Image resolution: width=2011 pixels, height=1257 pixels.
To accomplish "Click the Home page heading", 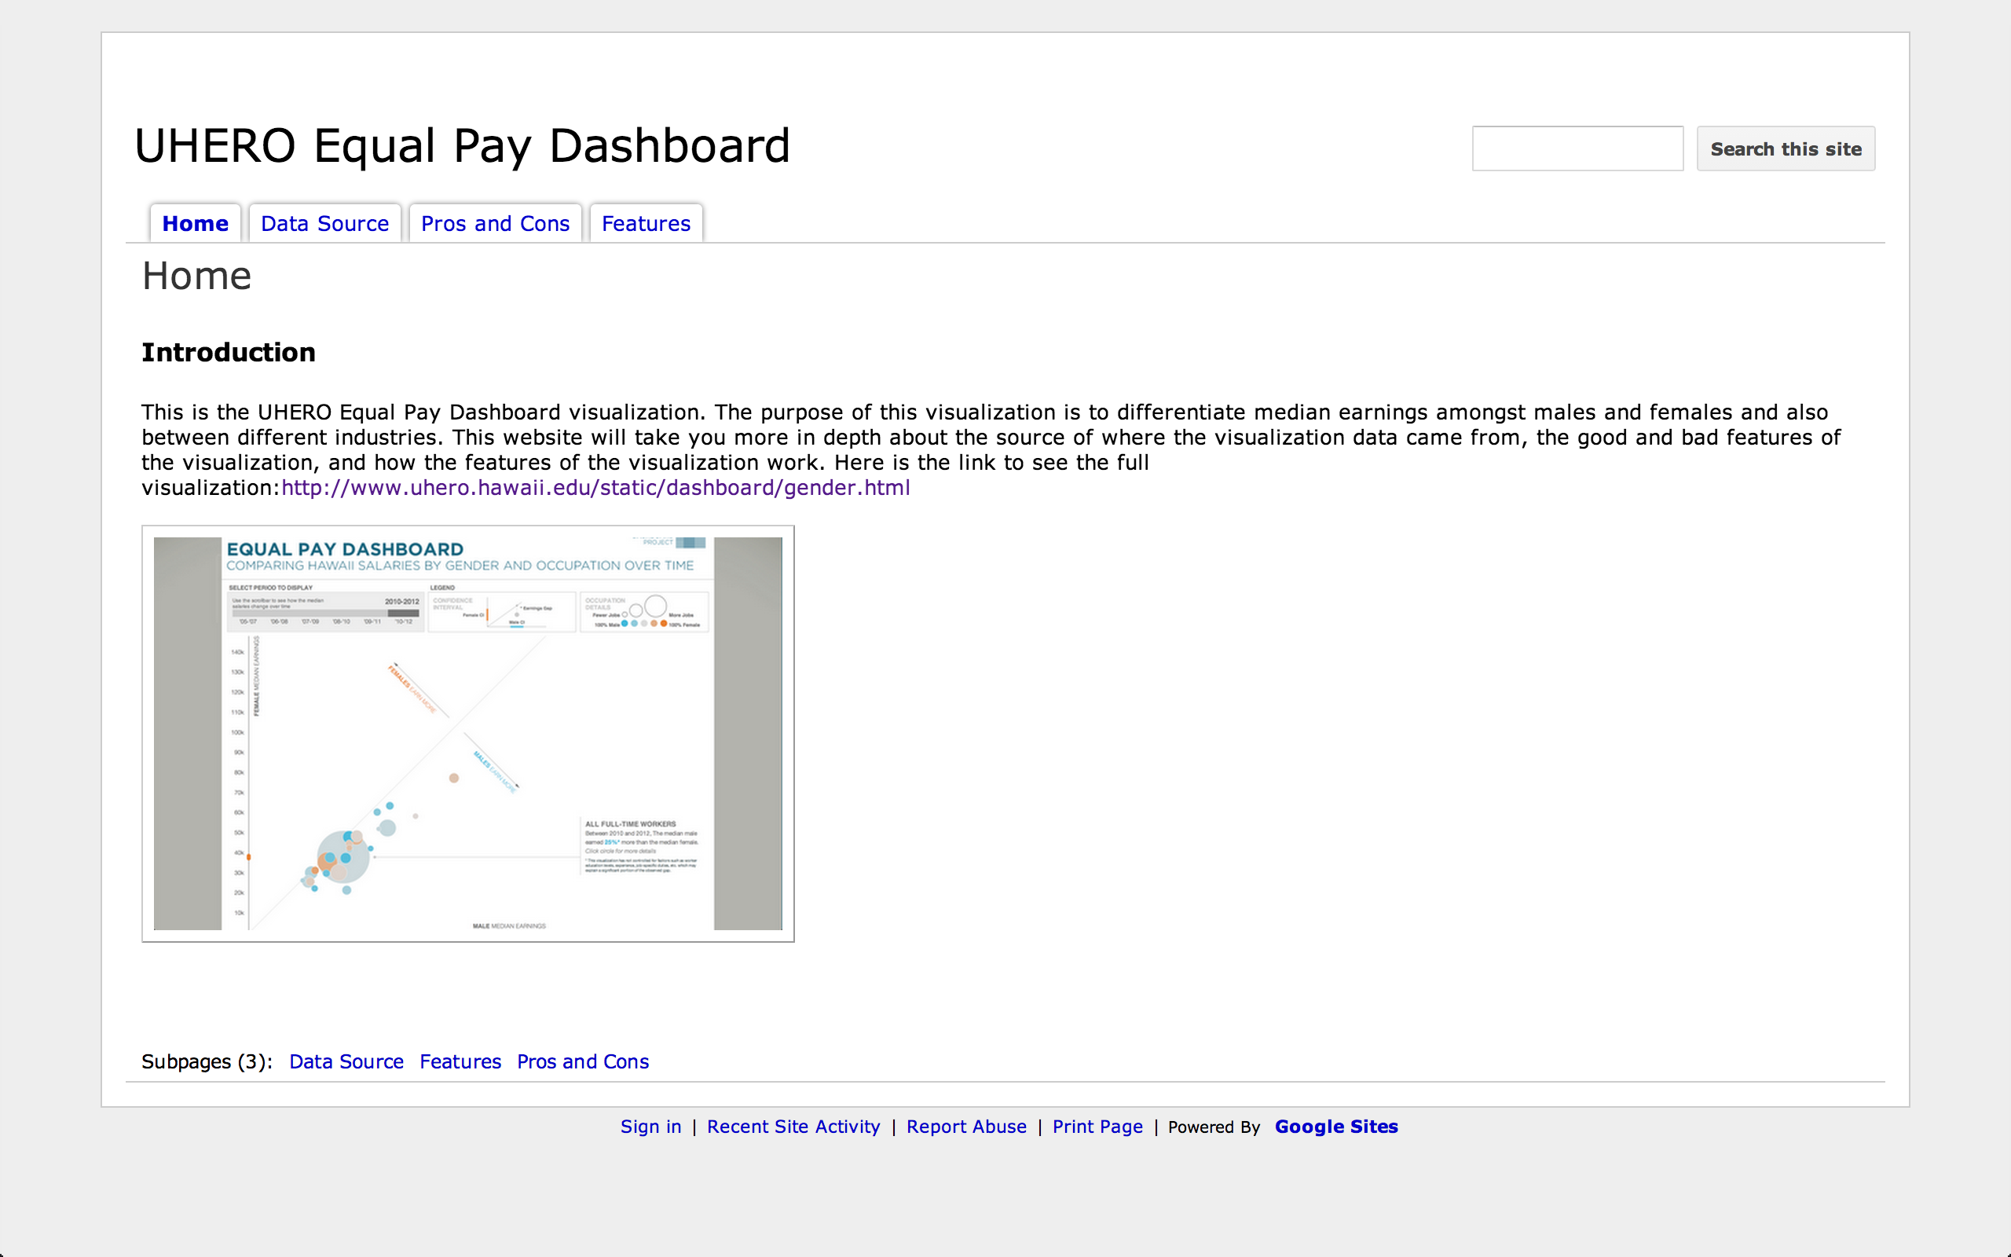I will 197,276.
